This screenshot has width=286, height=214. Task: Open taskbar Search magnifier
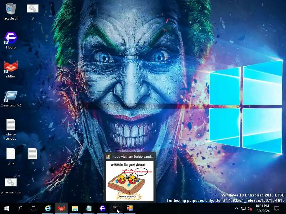[20, 208]
